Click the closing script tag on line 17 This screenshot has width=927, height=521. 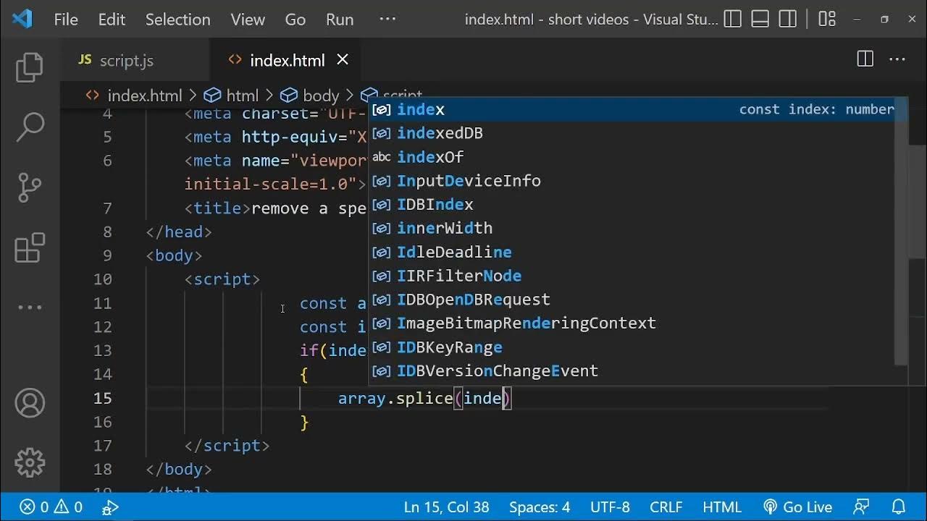227,446
